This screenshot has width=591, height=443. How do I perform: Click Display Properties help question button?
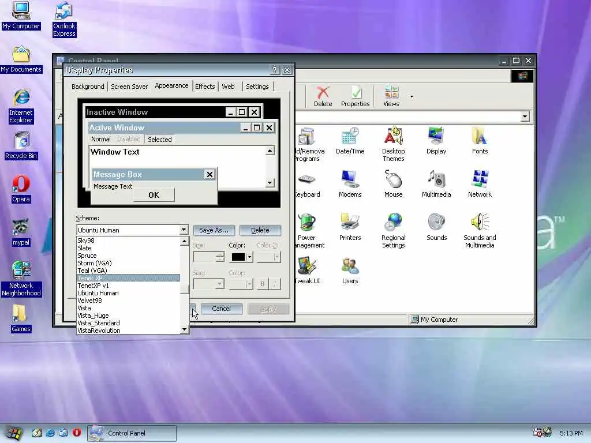pyautogui.click(x=274, y=70)
